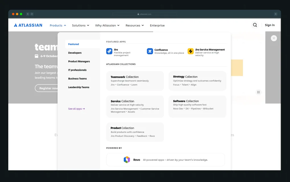Expand the Solutions dropdown
290x182 pixels.
[81, 26]
